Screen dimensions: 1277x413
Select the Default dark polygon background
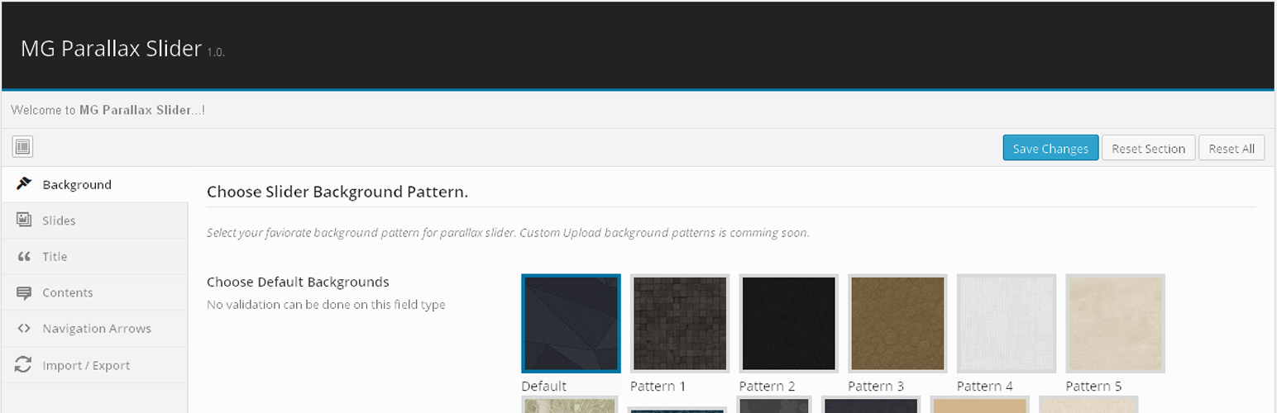pos(571,324)
